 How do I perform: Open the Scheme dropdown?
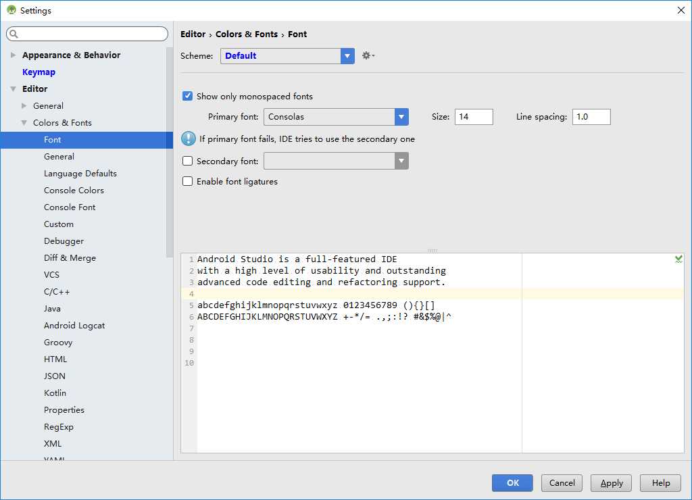coord(347,56)
